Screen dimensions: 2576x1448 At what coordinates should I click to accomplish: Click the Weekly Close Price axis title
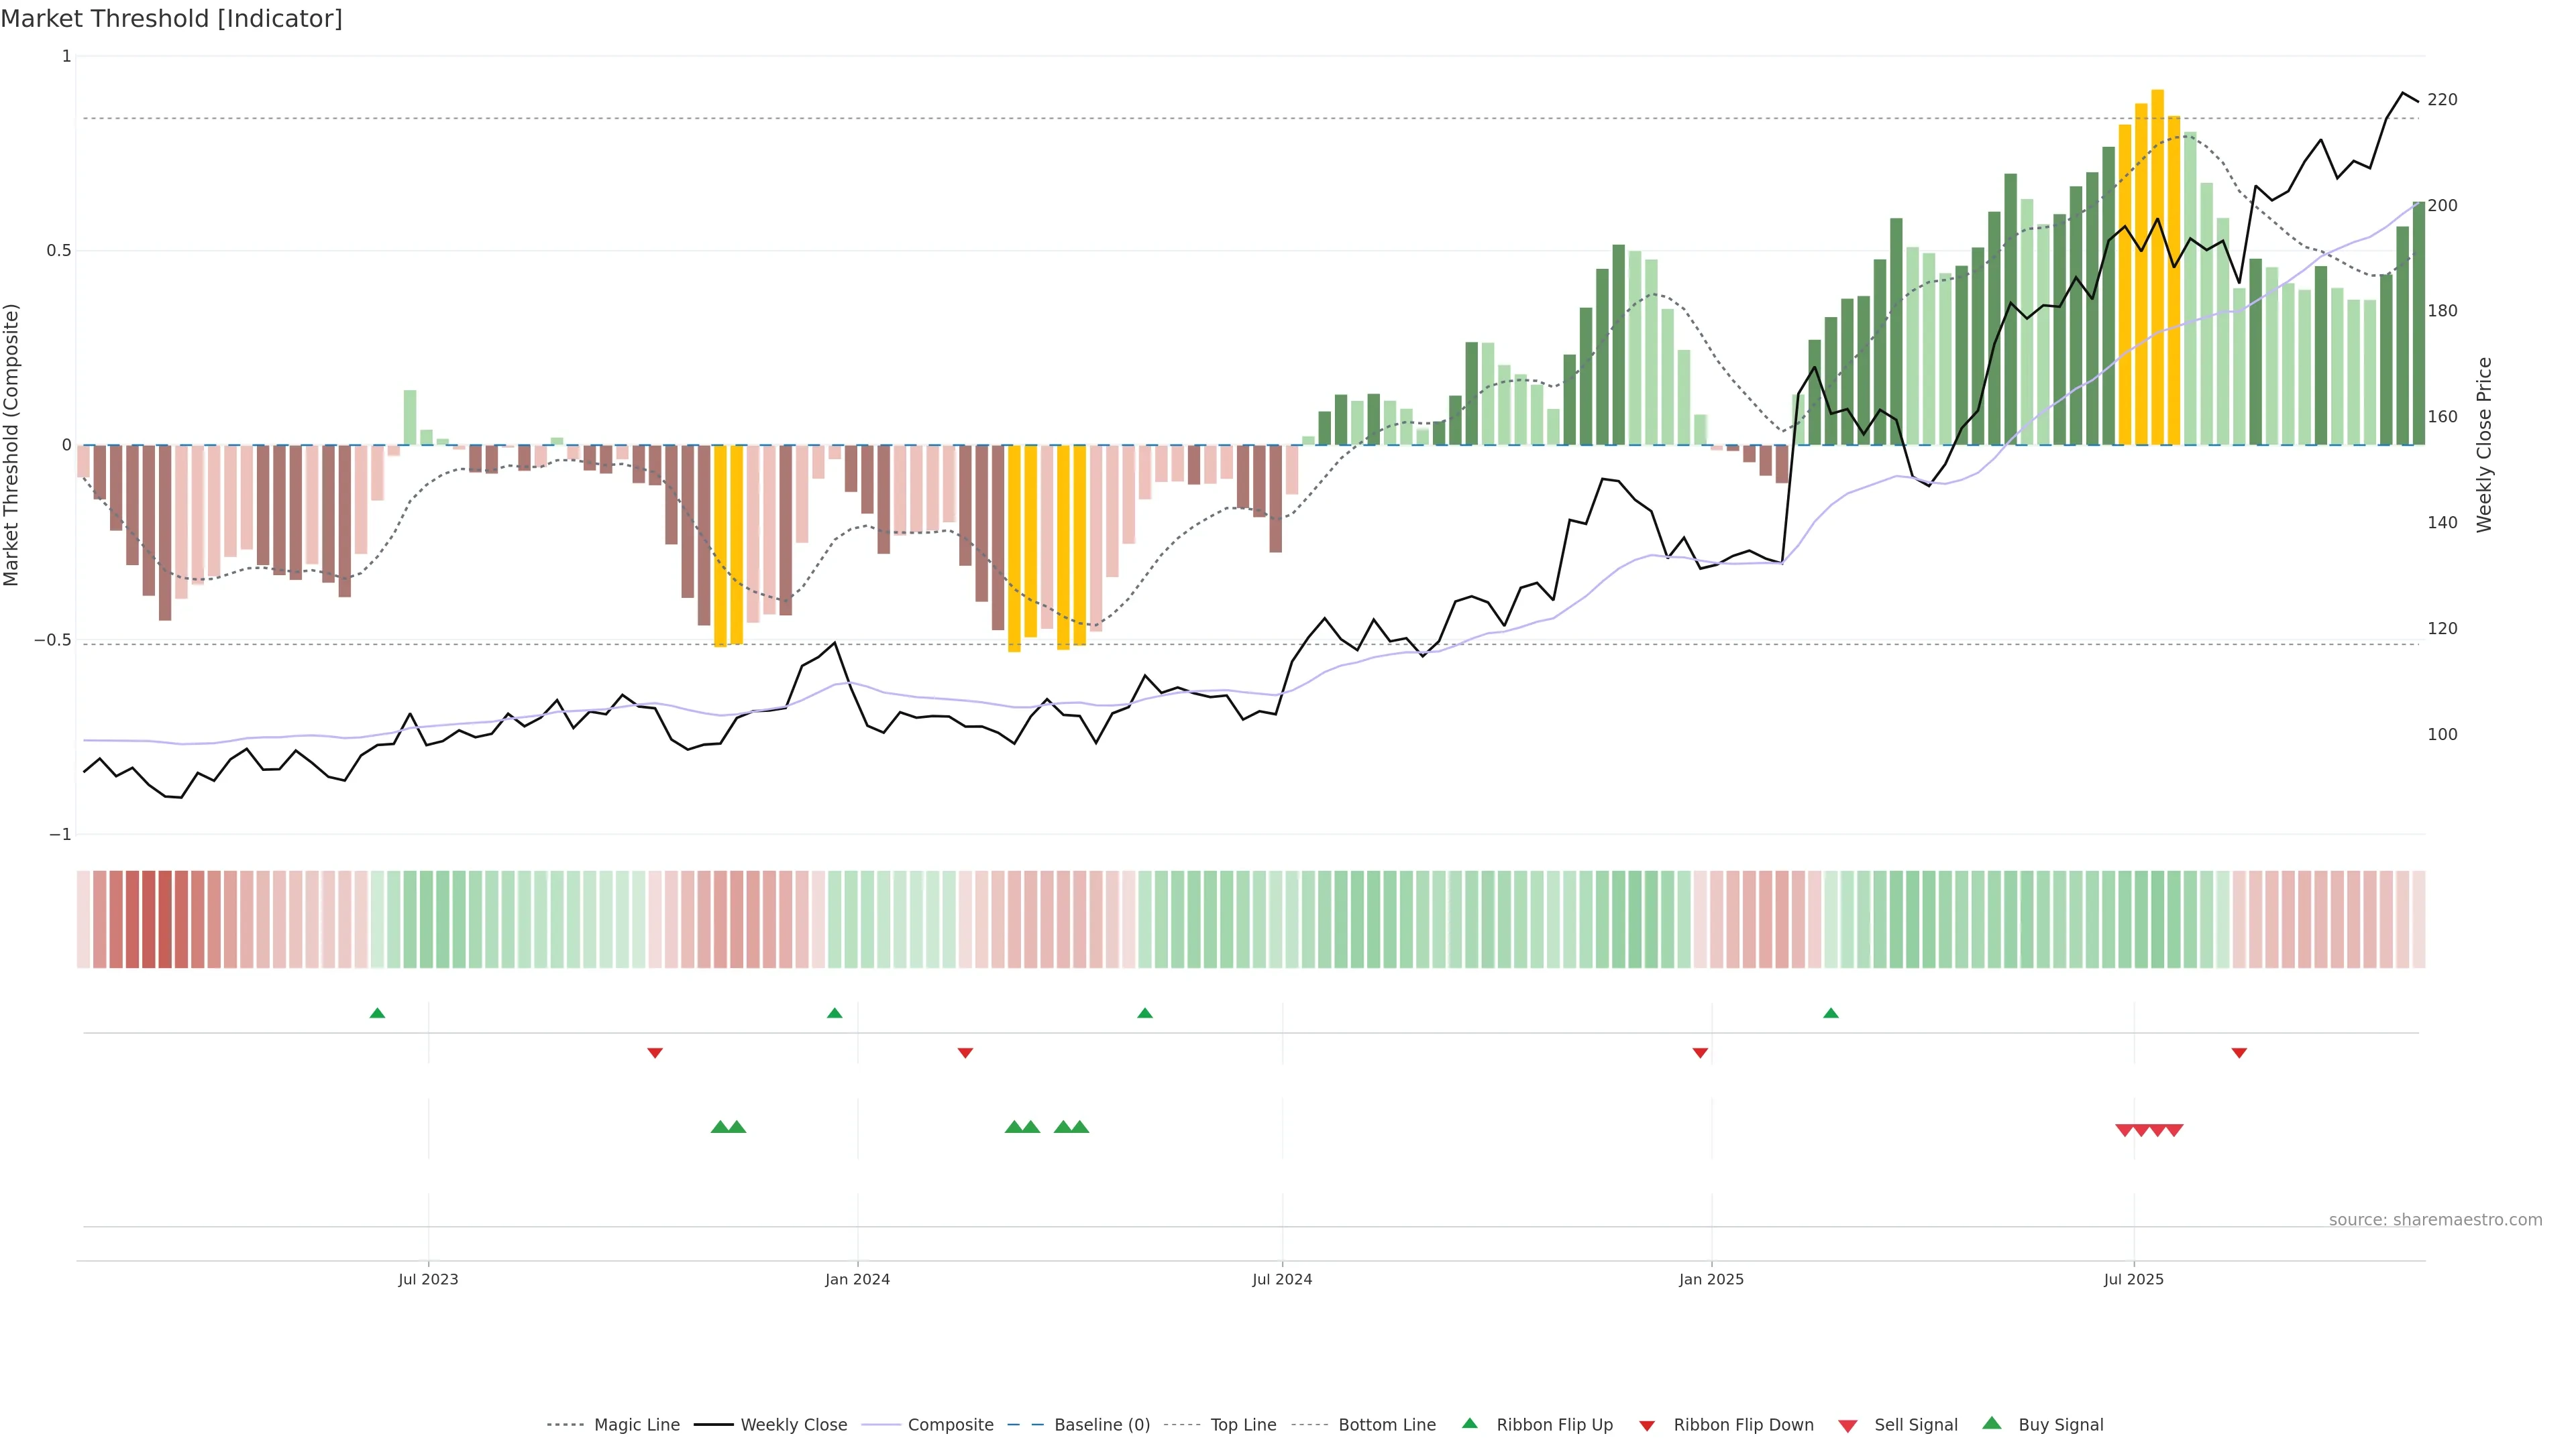click(2484, 444)
